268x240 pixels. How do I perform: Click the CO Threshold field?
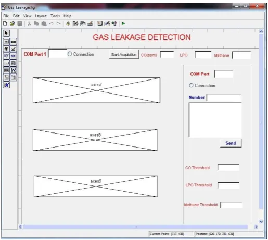(x=228, y=168)
